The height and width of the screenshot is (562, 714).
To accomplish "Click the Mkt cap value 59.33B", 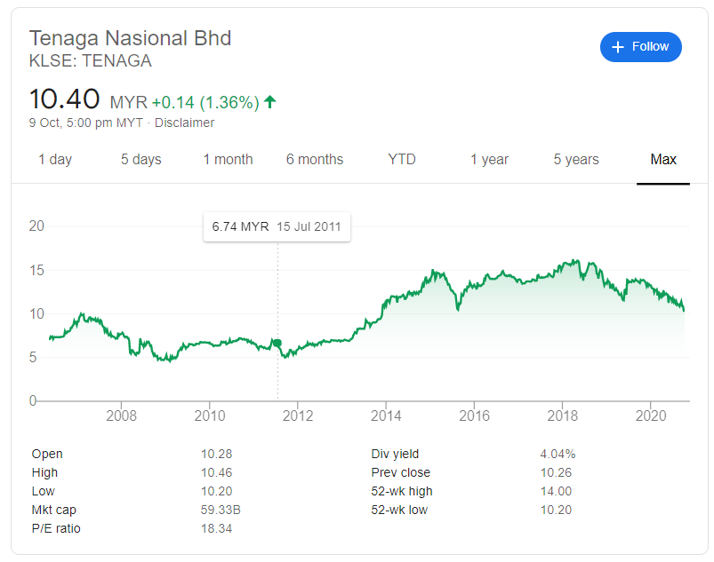I will (221, 510).
